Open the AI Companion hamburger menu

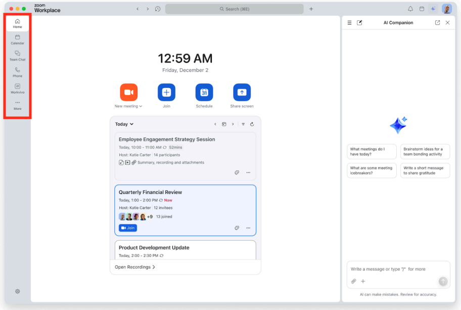pos(349,22)
